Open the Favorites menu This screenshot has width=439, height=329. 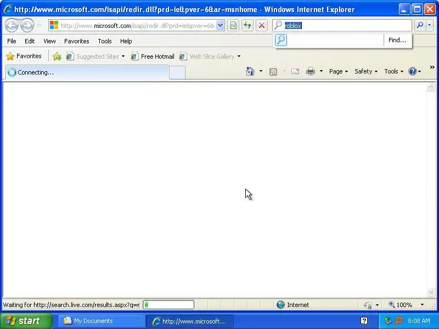(76, 41)
